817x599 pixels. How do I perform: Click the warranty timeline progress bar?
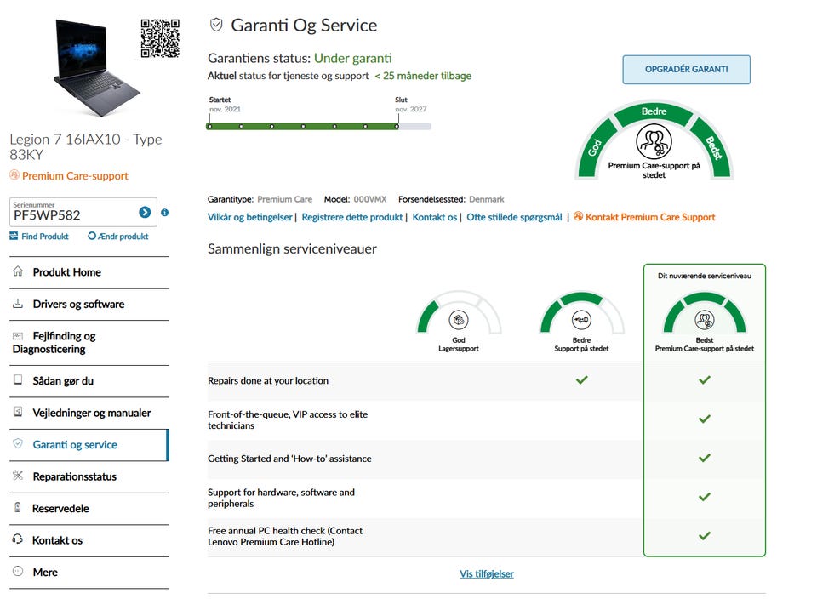tap(319, 126)
